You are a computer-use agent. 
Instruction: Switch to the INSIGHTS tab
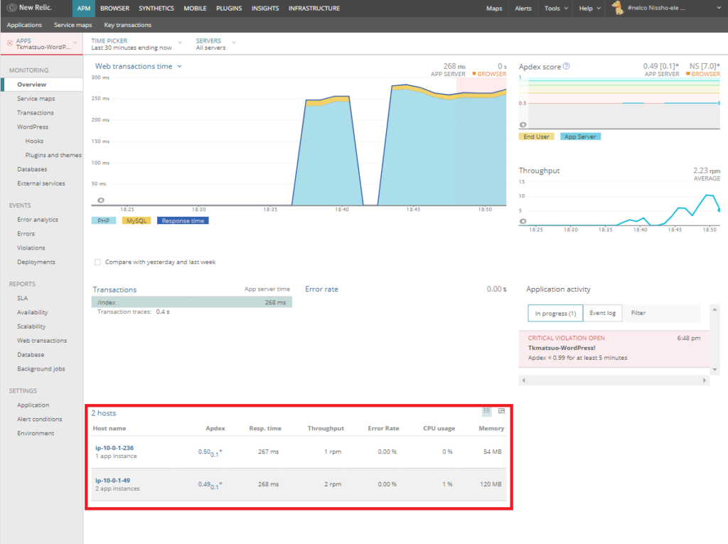click(265, 9)
